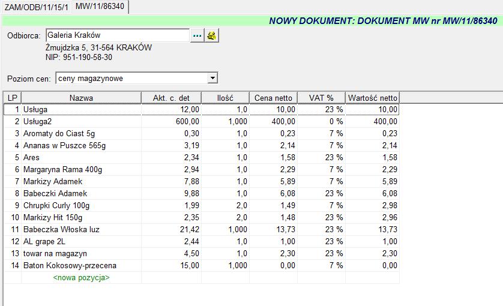
Task: Open recipient browse button with three dots
Action: click(197, 35)
